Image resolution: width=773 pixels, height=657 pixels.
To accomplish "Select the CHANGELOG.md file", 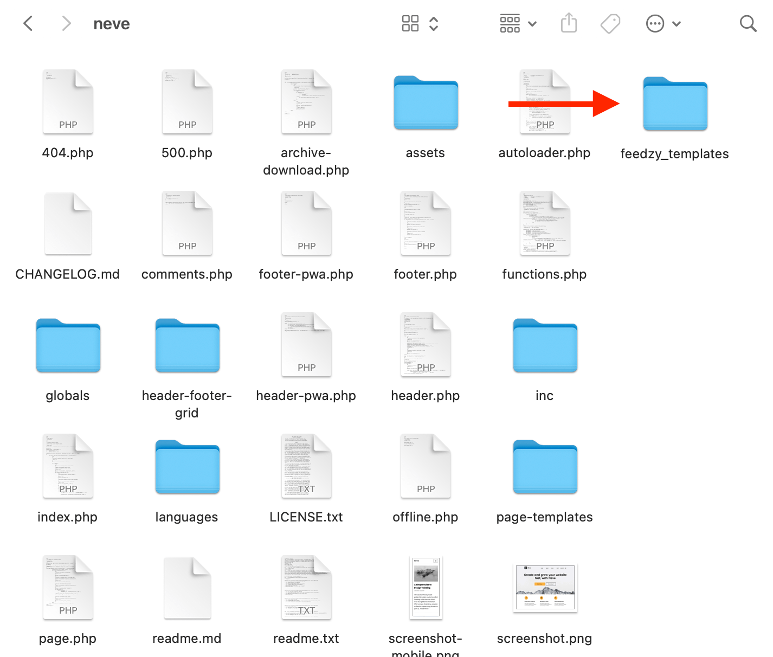I will click(68, 223).
